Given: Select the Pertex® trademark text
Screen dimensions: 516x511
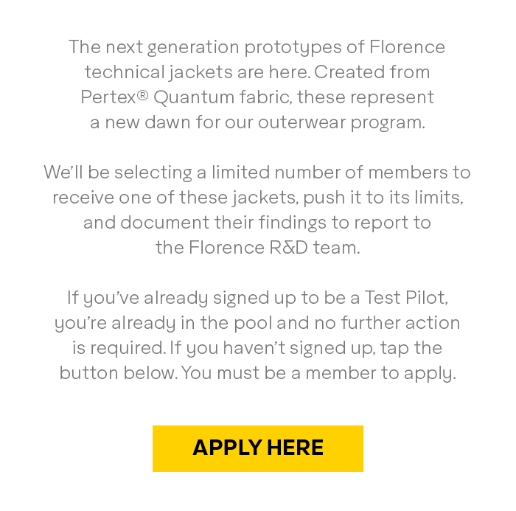Looking at the screenshot, I should click(x=114, y=97).
